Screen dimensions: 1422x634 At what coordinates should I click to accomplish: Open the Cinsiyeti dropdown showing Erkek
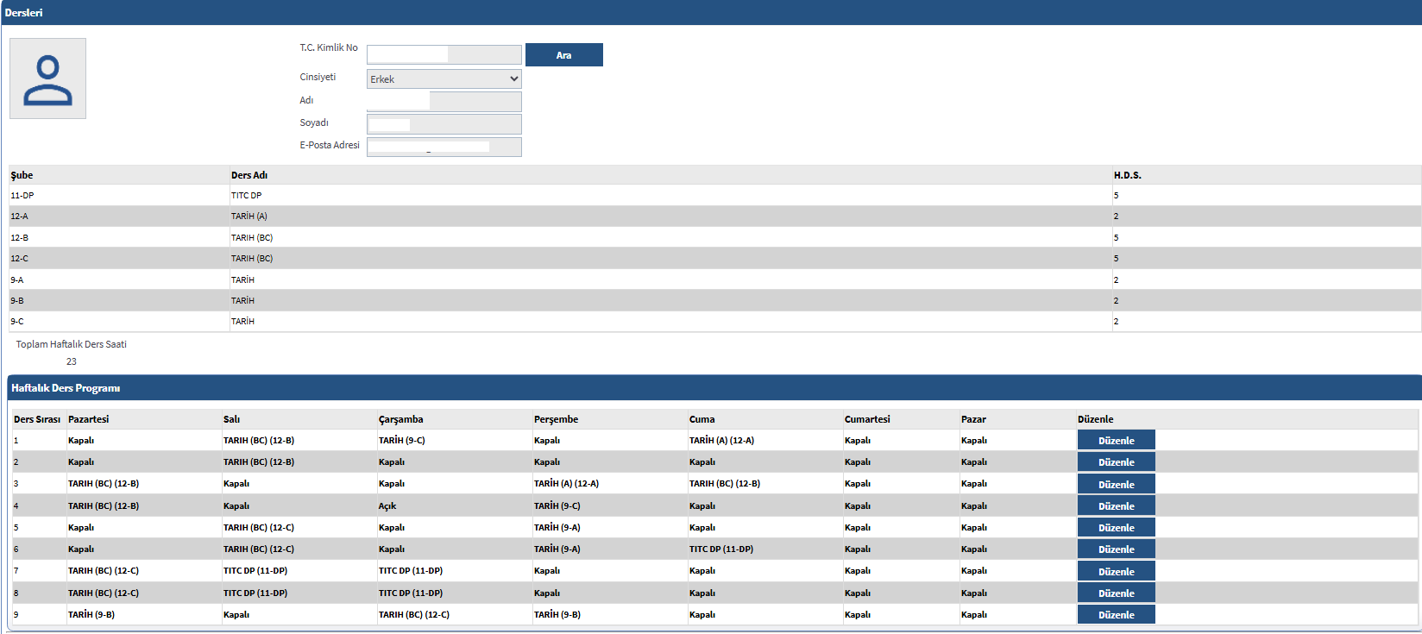tap(444, 79)
